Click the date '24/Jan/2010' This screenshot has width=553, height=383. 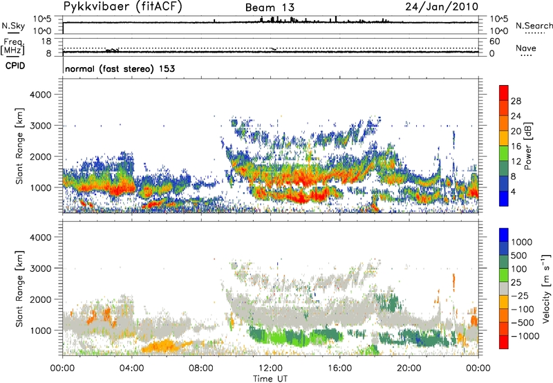(442, 7)
